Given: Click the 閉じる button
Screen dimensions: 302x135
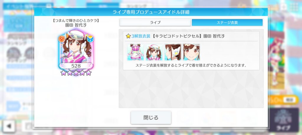Looking at the screenshot, I should click(x=151, y=117).
